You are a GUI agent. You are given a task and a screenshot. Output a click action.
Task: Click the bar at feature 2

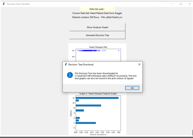[86, 123]
